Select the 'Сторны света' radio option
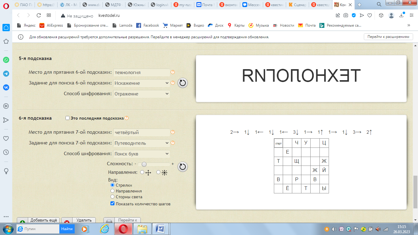This screenshot has height=235, width=418. pos(112,197)
